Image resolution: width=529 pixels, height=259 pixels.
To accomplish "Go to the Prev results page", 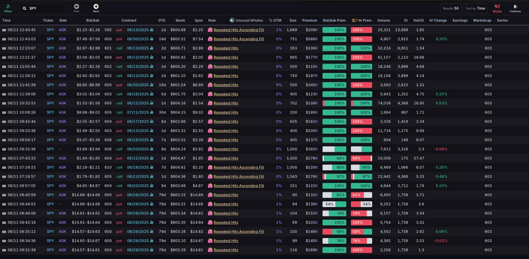I will click(x=76, y=8).
